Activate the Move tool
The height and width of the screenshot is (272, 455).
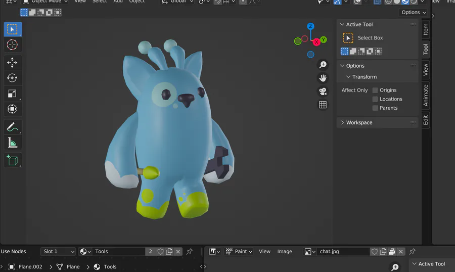[x=13, y=63]
